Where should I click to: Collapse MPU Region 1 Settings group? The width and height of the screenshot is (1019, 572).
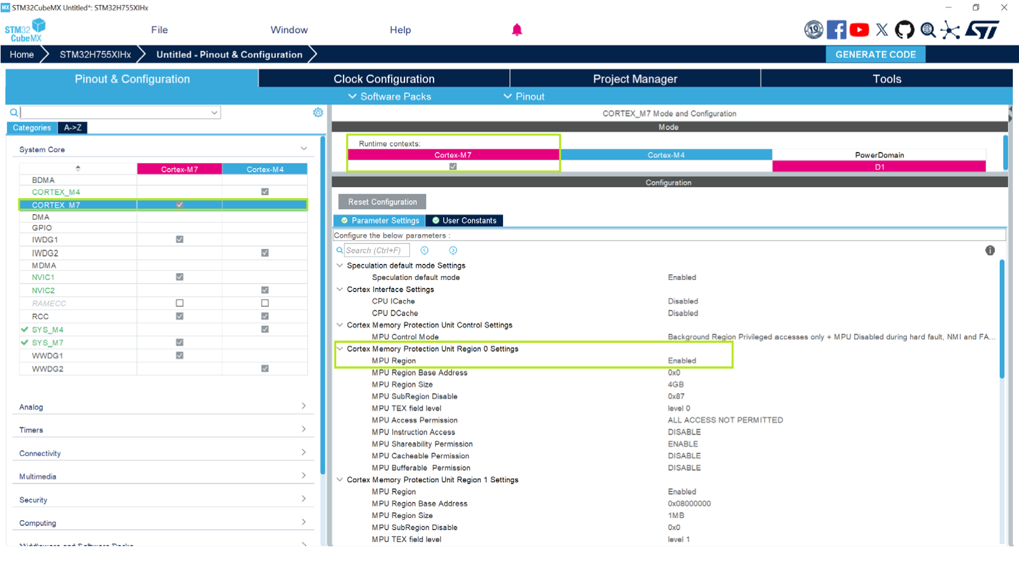[x=340, y=480]
